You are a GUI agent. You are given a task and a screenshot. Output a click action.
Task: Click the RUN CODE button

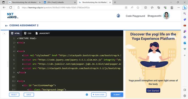coord(99,95)
